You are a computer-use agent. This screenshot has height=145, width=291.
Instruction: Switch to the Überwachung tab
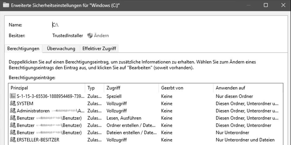pyautogui.click(x=61, y=49)
